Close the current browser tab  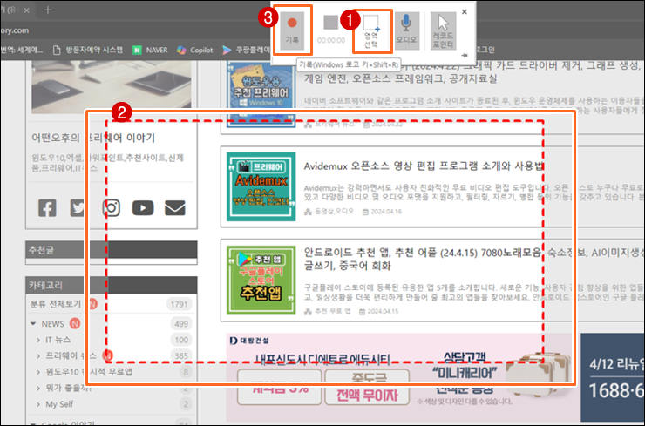(x=27, y=10)
